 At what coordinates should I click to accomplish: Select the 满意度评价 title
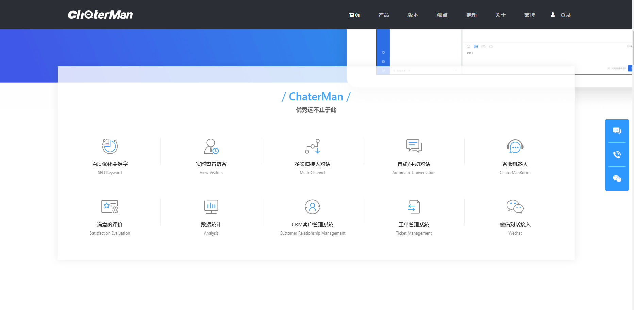coord(110,225)
